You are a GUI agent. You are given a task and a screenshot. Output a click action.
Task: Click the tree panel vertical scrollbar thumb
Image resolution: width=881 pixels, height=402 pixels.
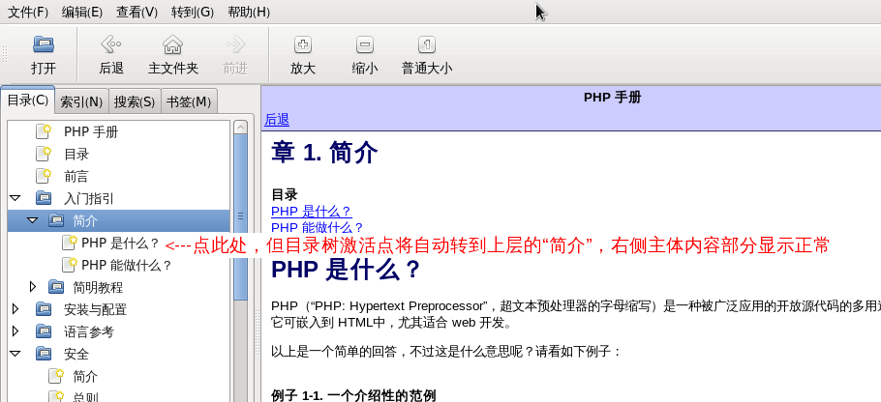240,217
